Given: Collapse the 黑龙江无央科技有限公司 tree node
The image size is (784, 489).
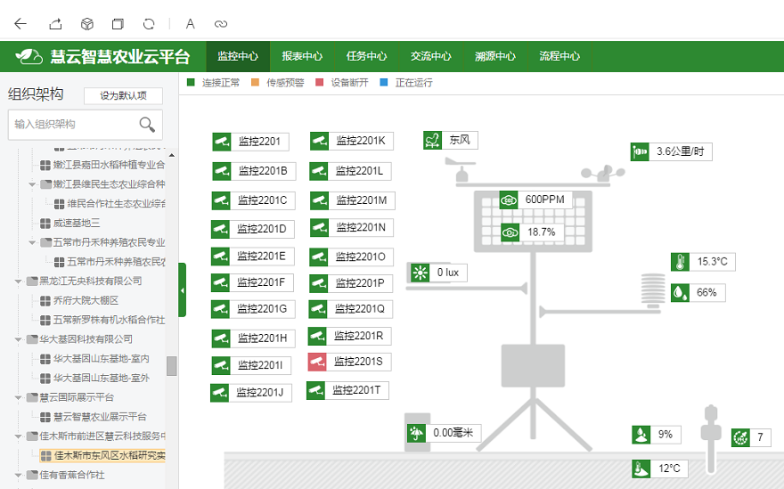Looking at the screenshot, I should [x=20, y=281].
